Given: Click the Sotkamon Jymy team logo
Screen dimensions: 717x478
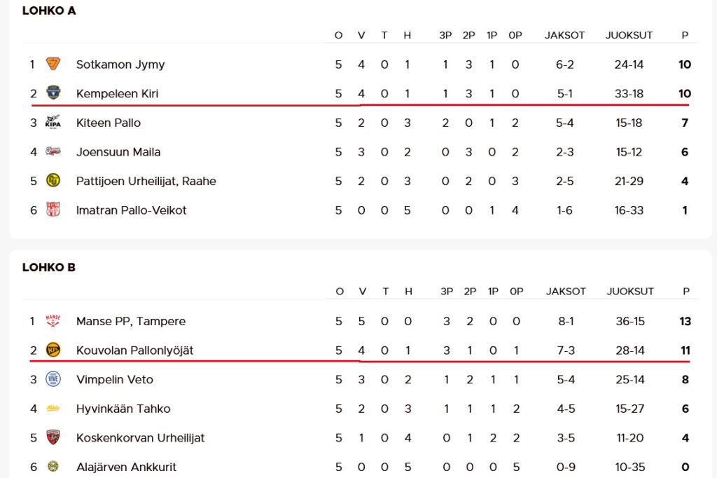Looking at the screenshot, I should pos(53,64).
